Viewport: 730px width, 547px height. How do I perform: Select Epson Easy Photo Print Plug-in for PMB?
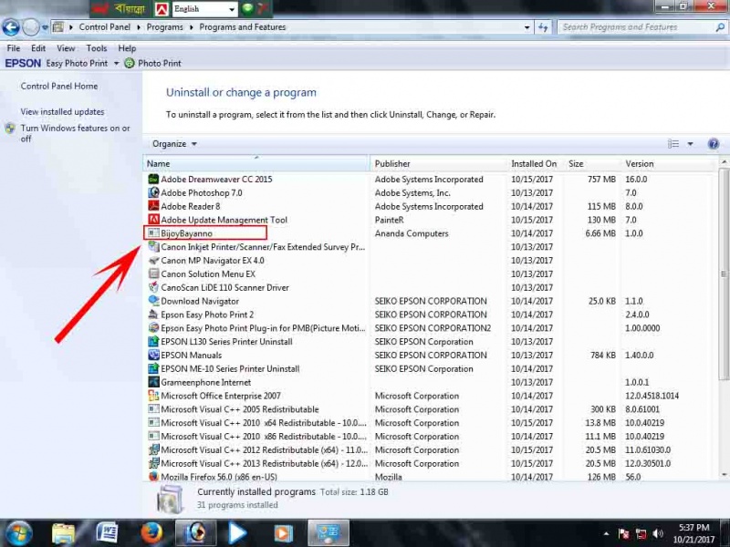tap(431, 328)
